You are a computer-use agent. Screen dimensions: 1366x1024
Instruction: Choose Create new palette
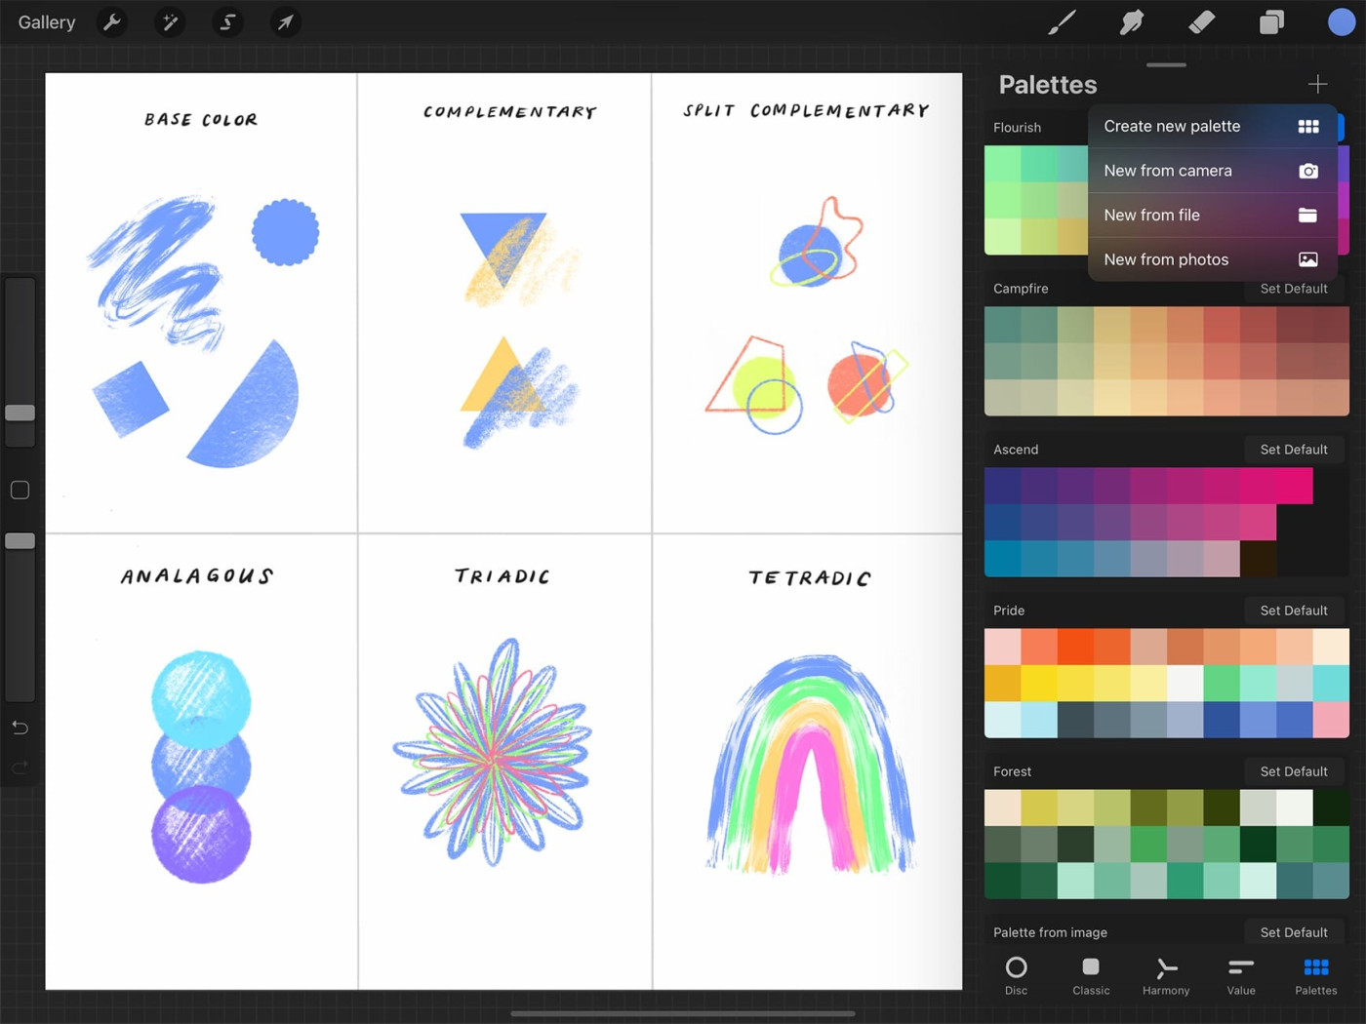tap(1210, 126)
